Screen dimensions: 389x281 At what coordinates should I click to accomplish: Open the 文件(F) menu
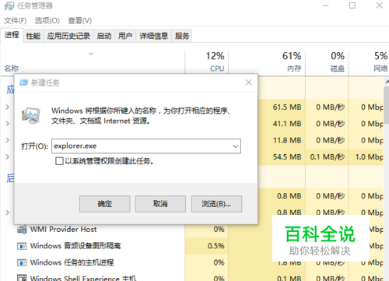(16, 20)
